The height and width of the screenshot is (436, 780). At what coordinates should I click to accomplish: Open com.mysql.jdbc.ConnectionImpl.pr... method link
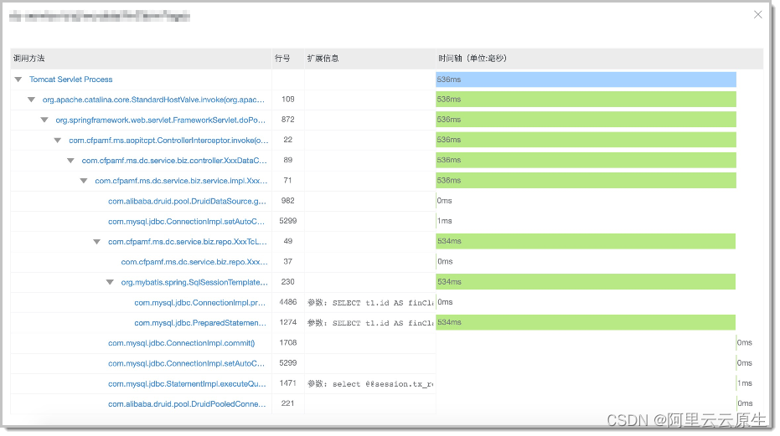click(x=200, y=303)
